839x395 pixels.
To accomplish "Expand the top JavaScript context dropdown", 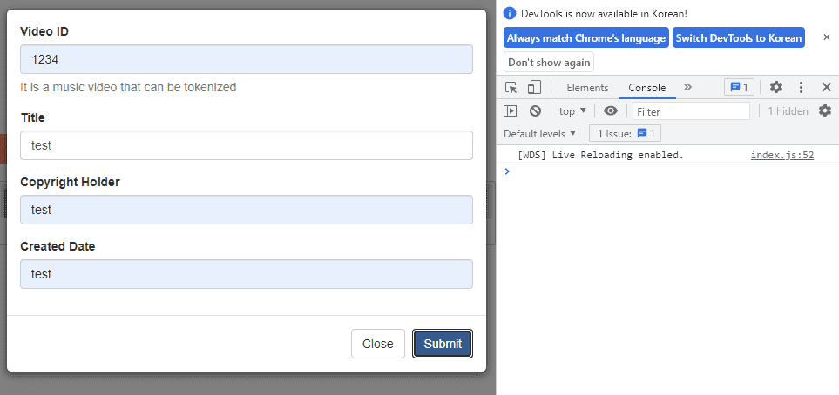I will (572, 111).
